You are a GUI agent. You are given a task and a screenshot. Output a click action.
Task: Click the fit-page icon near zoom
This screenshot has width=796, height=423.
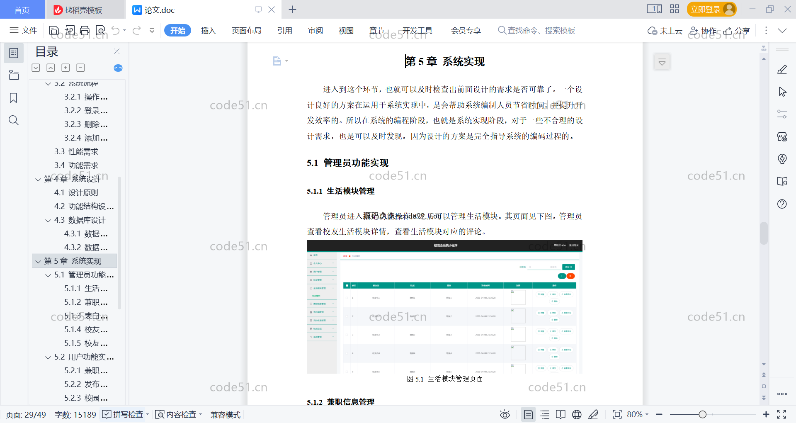[x=617, y=414]
